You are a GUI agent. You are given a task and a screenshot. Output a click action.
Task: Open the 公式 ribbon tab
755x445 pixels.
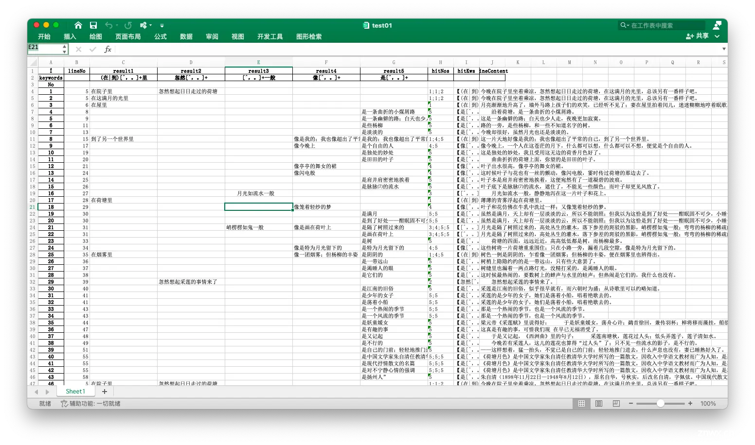click(161, 36)
